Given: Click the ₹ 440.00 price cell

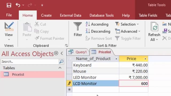Looking at the screenshot, I should [x=134, y=65].
